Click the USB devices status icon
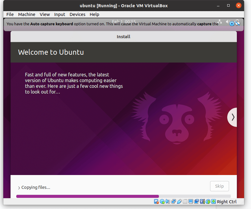 click(179, 201)
